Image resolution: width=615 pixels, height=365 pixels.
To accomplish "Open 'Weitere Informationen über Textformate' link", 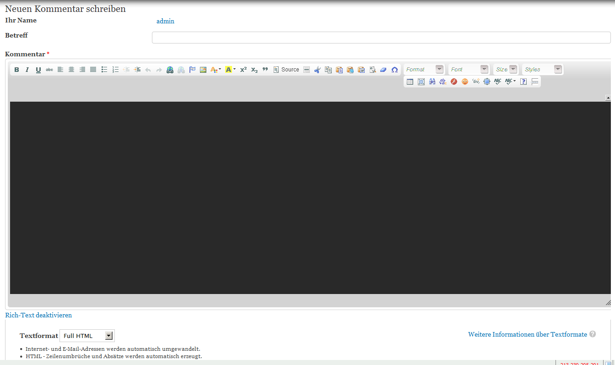I will click(527, 334).
